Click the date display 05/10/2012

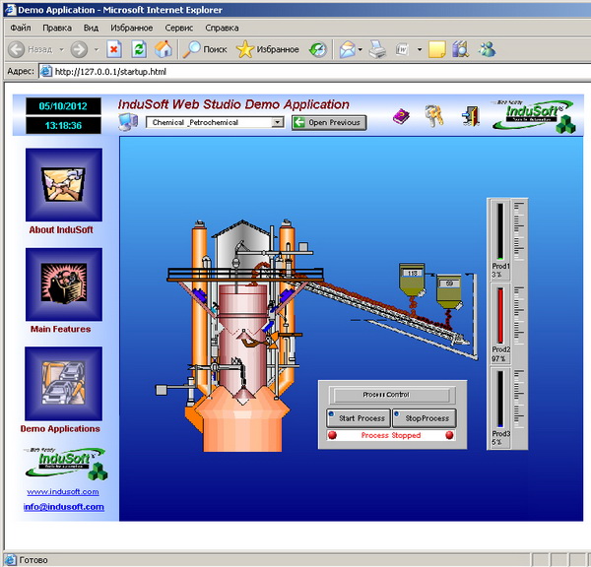coord(63,106)
